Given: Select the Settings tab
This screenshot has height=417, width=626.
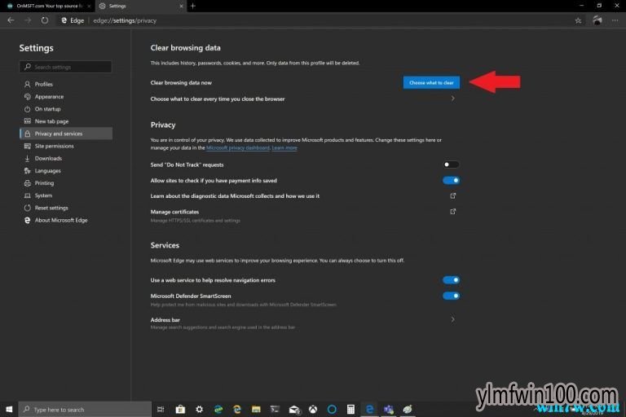Looking at the screenshot, I should pyautogui.click(x=138, y=6).
